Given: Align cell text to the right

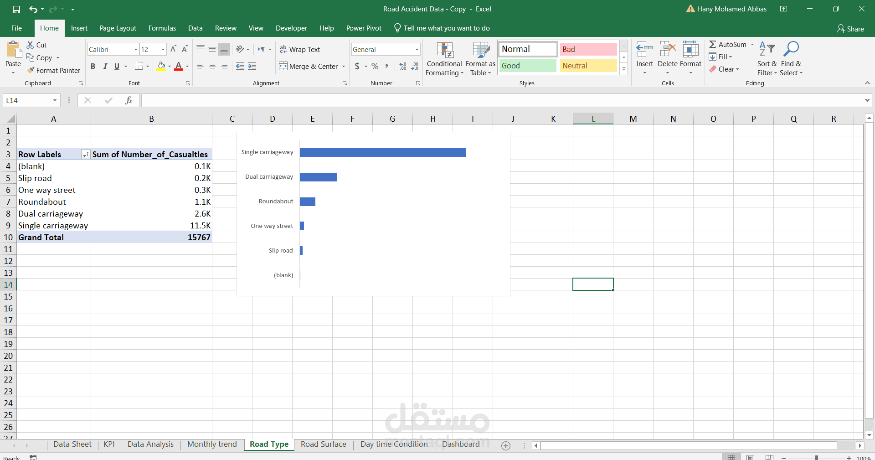Looking at the screenshot, I should click(224, 66).
